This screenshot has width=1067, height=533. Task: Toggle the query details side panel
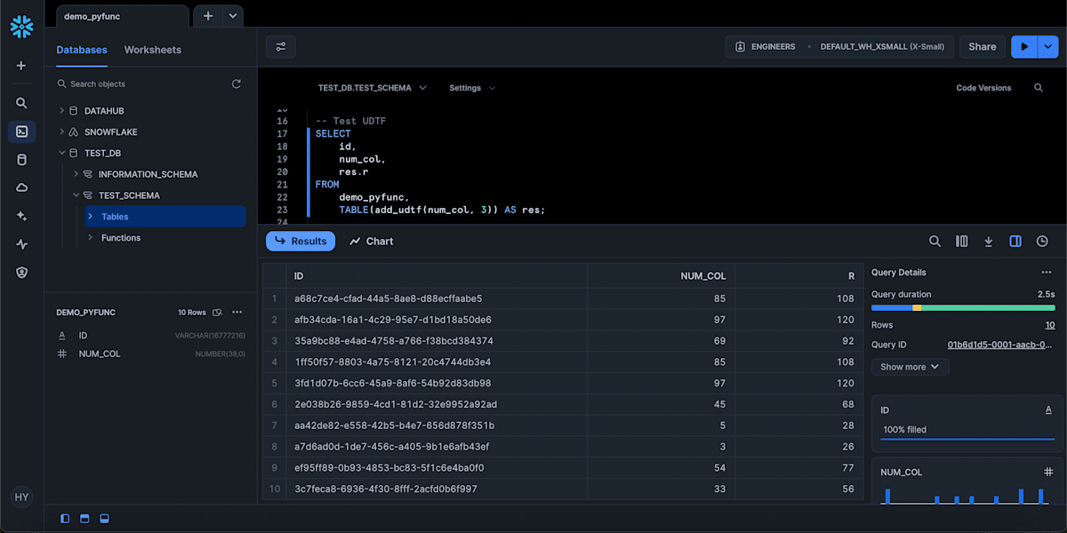point(1015,241)
